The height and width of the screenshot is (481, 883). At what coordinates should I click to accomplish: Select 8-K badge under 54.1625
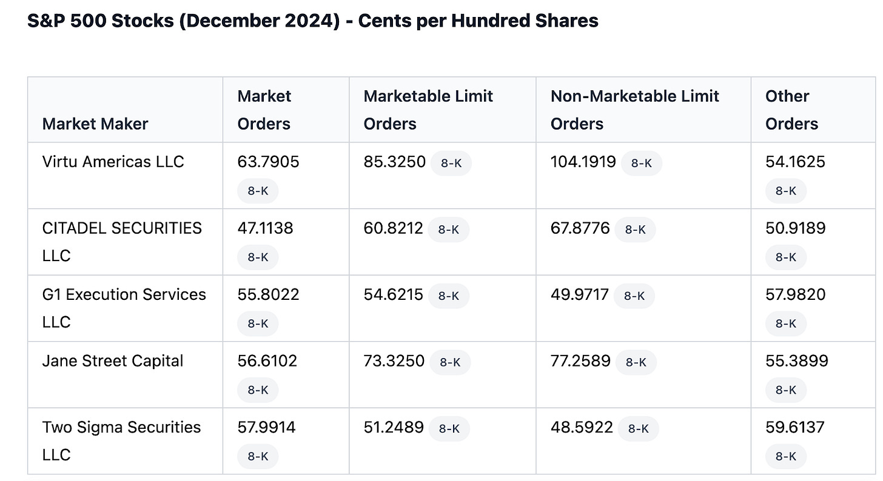[x=786, y=191]
